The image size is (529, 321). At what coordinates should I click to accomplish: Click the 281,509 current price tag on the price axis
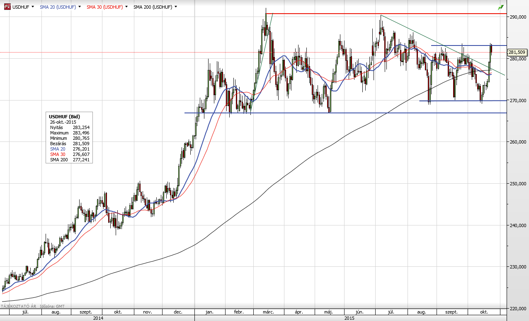point(517,53)
